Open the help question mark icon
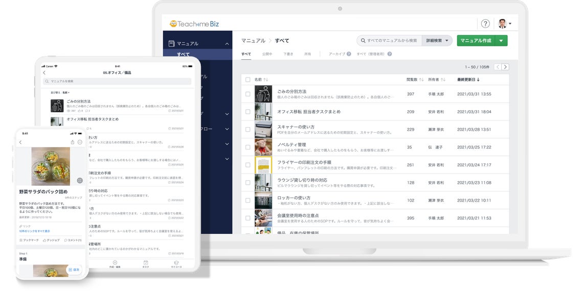 click(485, 24)
